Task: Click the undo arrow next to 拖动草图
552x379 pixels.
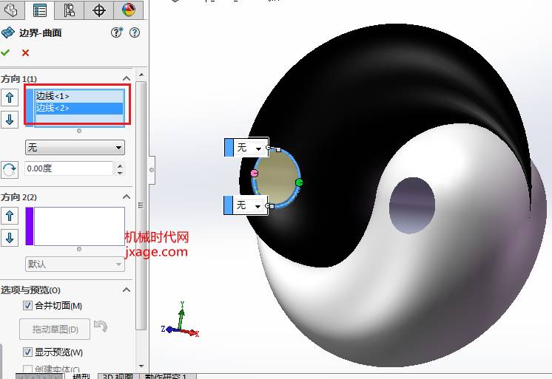Action: (x=101, y=326)
